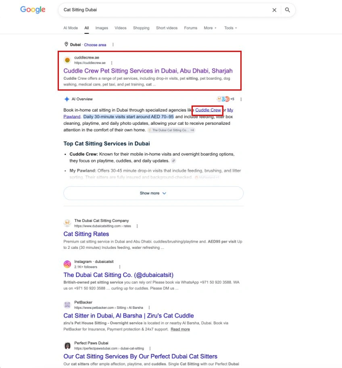Switch to Videos tab
Viewport: 342px width, 368px height.
click(x=120, y=28)
